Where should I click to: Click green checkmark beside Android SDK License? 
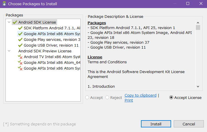(x=15, y=22)
